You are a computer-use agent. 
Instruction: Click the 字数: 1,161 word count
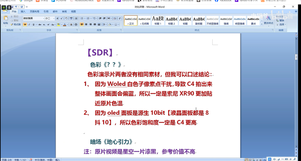click(20, 160)
